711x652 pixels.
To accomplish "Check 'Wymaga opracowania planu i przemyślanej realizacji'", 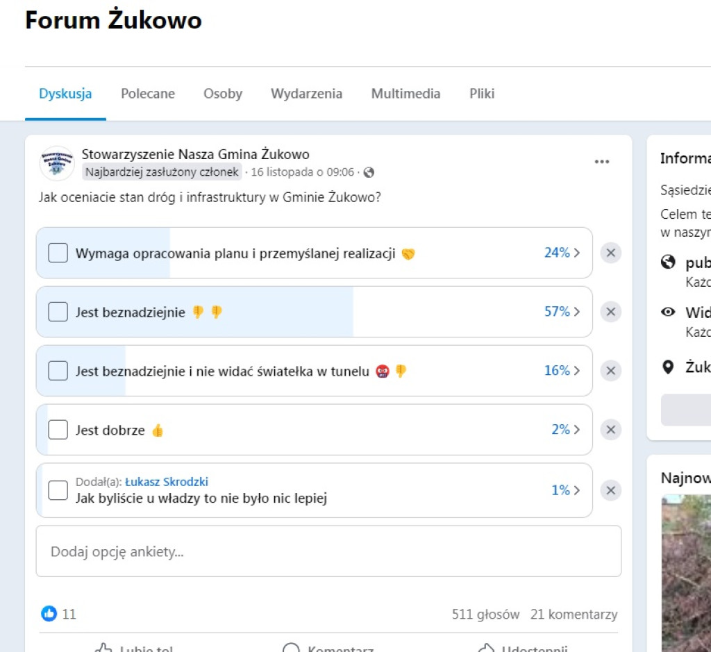I will tap(58, 253).
